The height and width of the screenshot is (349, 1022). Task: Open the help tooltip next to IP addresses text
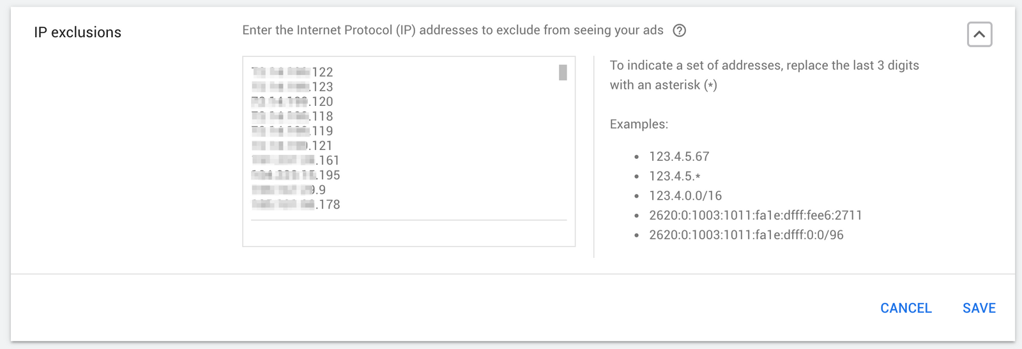tap(680, 31)
